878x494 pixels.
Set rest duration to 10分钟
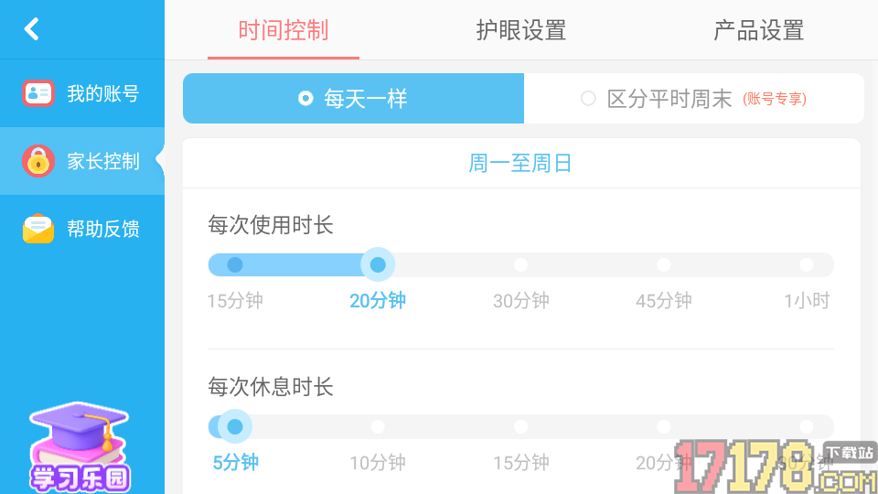pos(378,427)
